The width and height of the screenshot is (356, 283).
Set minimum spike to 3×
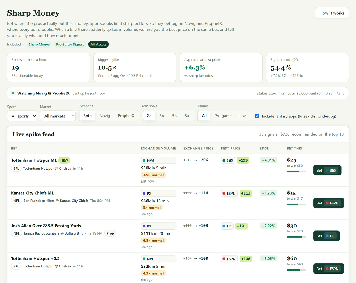click(x=162, y=116)
